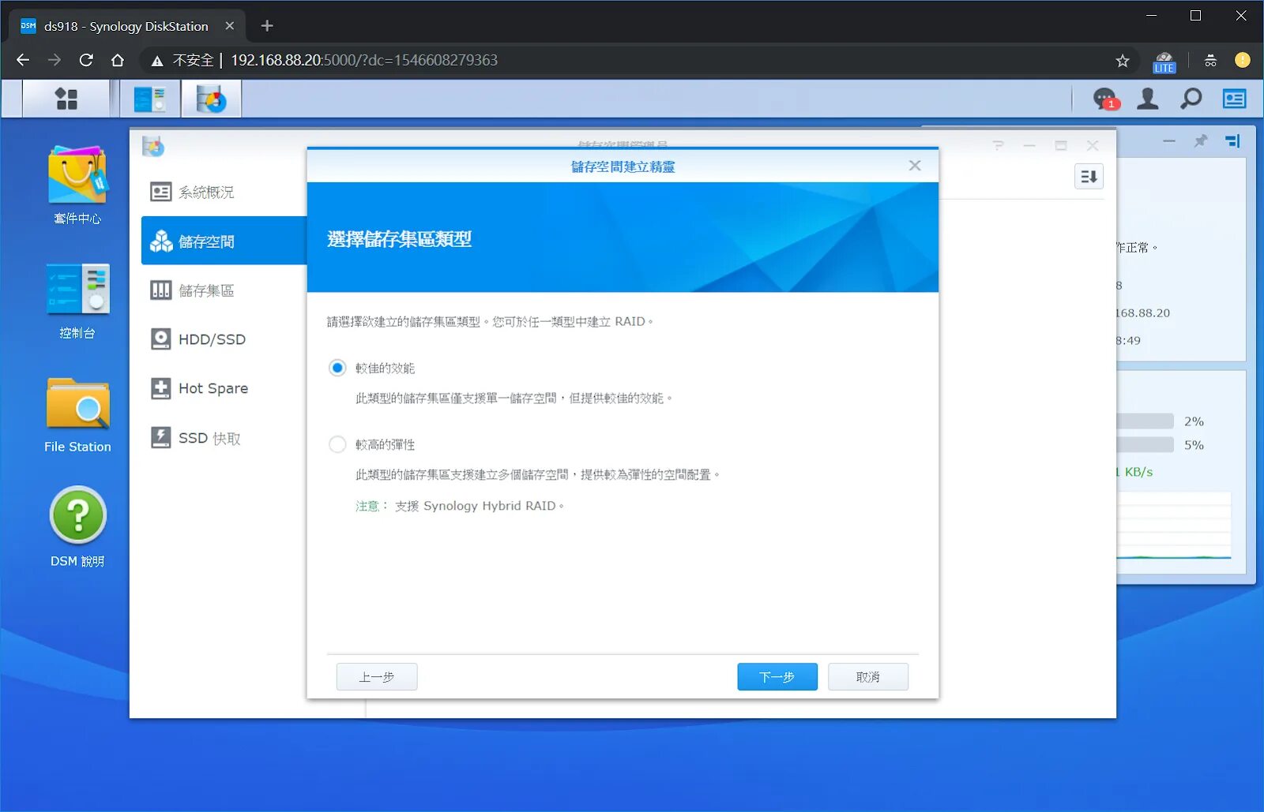Viewport: 1264px width, 812px height.
Task: Close the storage creation wizard dialog
Action: [915, 166]
